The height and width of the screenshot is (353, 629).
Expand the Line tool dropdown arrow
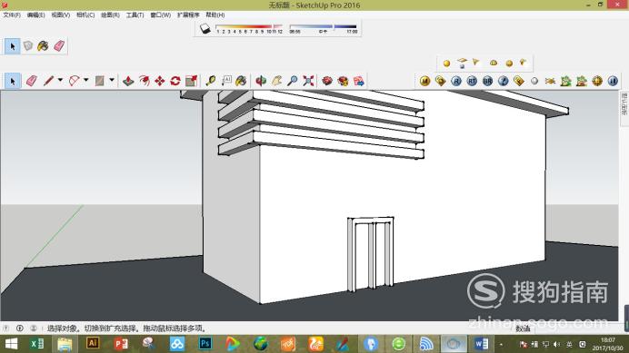(x=60, y=80)
